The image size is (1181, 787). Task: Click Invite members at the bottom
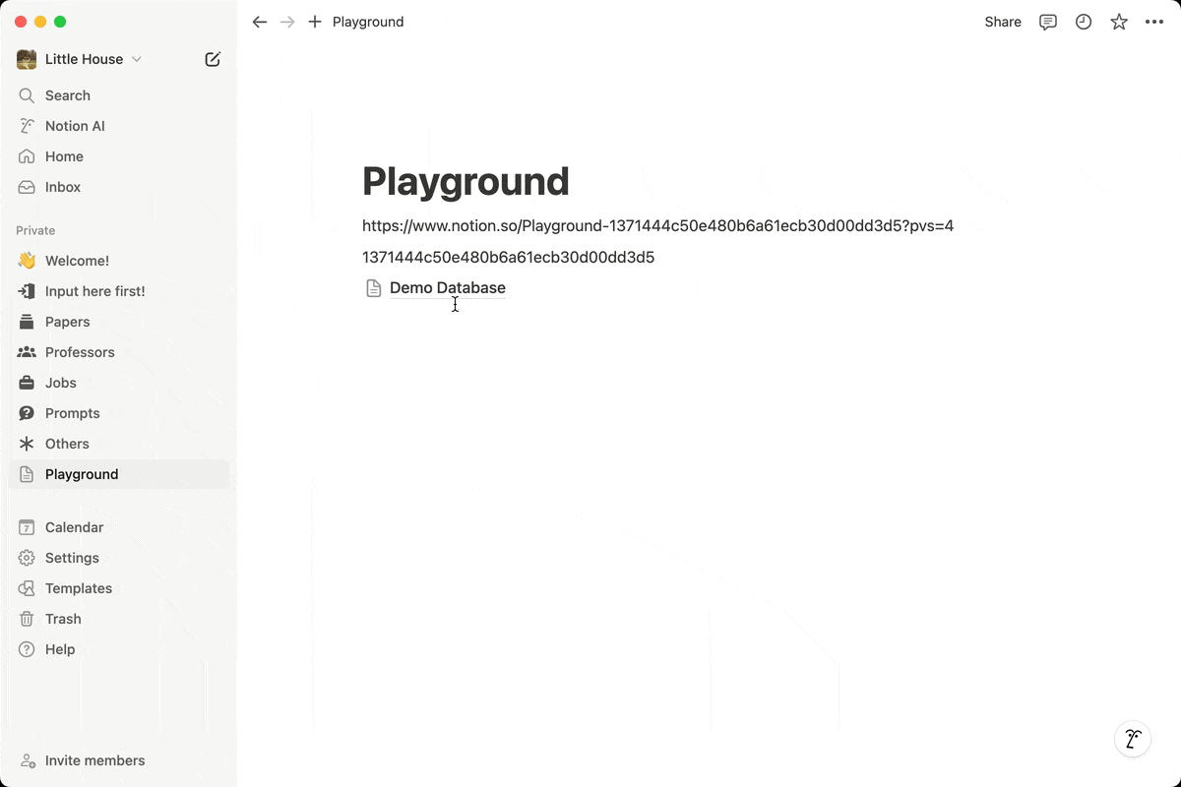click(93, 760)
